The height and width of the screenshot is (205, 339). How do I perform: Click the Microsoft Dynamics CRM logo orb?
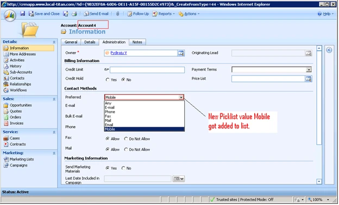coord(10,16)
